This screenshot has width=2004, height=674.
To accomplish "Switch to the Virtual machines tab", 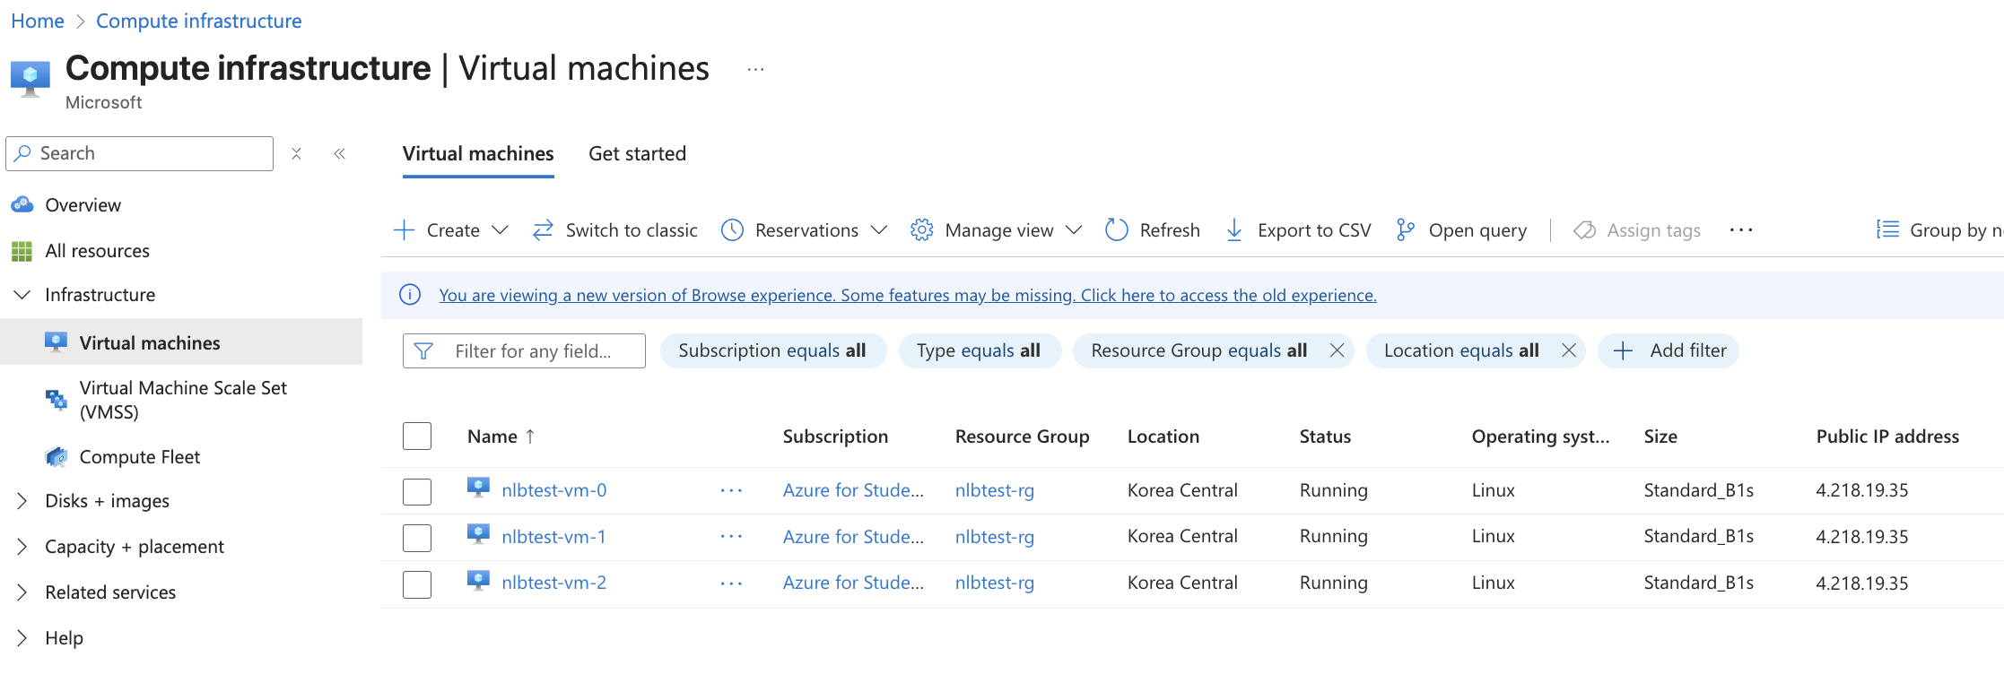I will point(478,154).
